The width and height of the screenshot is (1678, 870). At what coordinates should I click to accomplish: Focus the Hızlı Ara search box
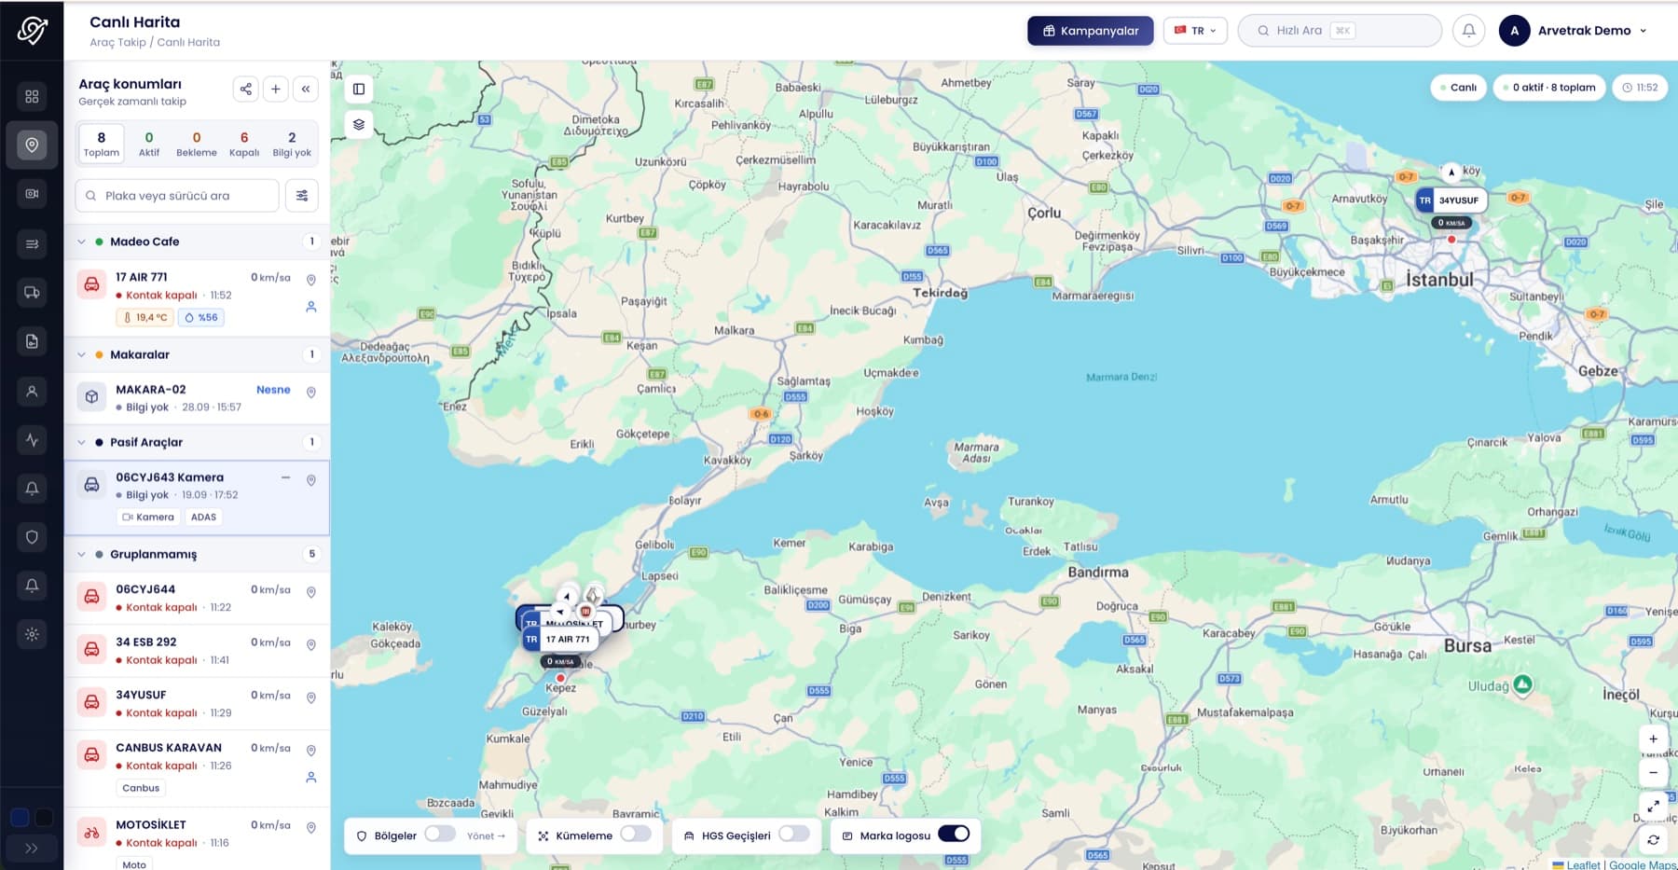1340,30
